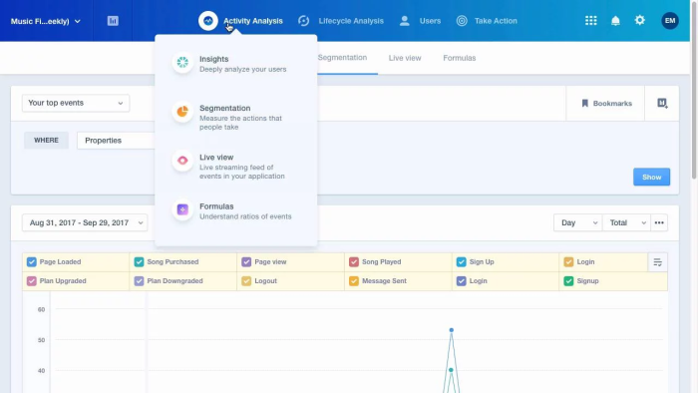This screenshot has width=698, height=393.
Task: Click the Take Action target icon
Action: [462, 21]
